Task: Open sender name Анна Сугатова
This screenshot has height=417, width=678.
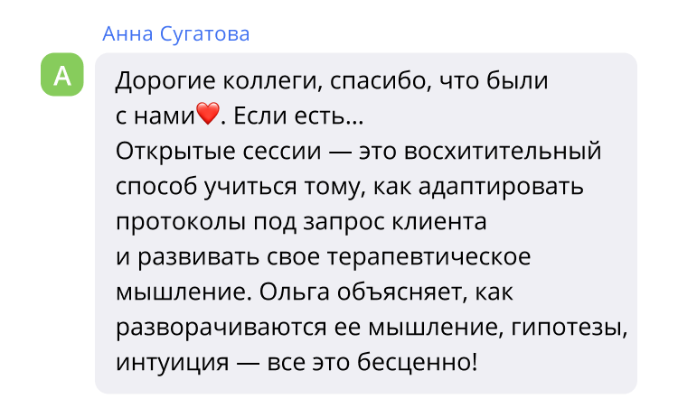Action: 176,34
